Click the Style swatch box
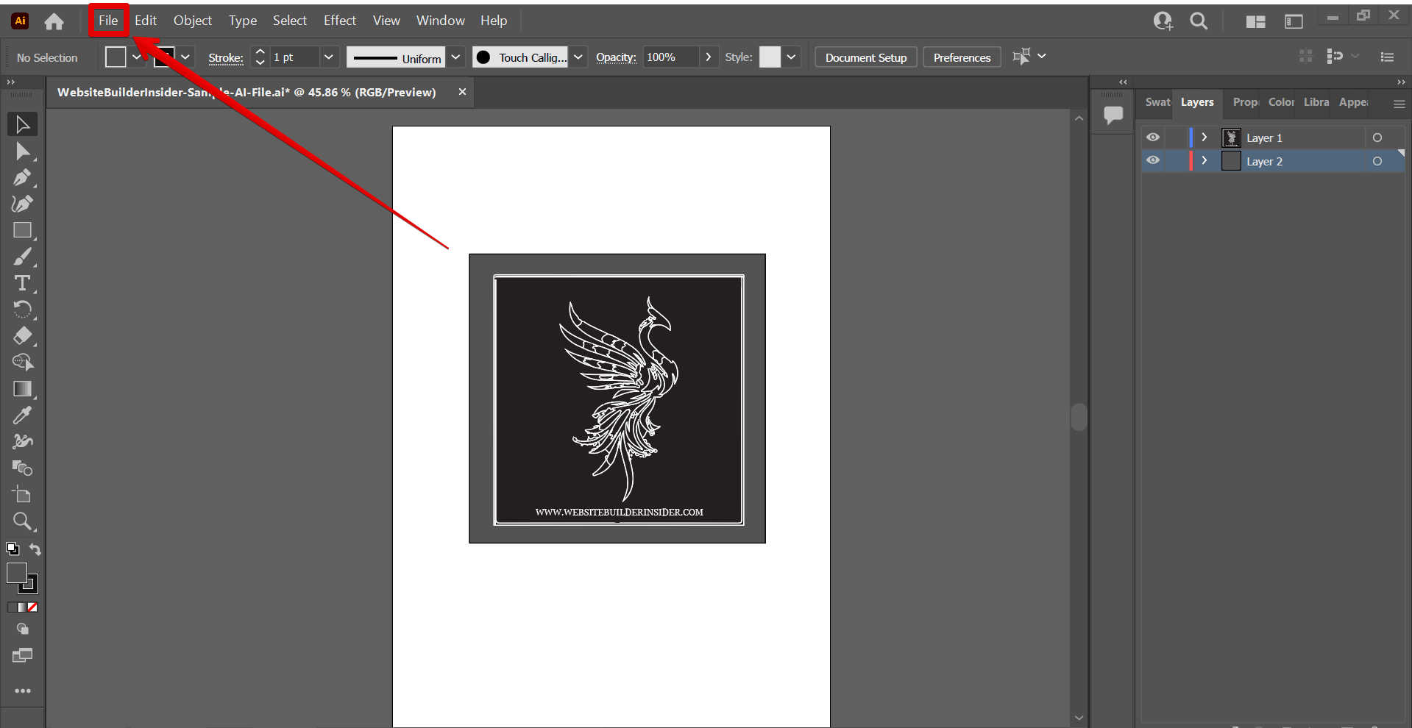This screenshot has width=1412, height=728. [770, 57]
